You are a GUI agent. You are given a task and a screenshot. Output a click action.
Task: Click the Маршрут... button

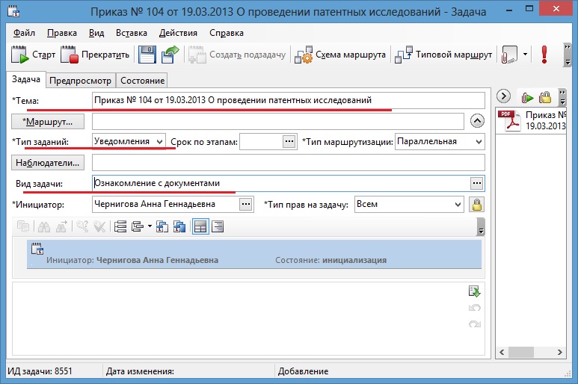(49, 121)
